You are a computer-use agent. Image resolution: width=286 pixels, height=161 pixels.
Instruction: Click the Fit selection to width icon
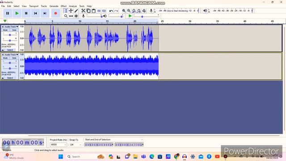click(x=134, y=11)
